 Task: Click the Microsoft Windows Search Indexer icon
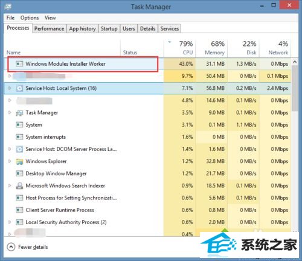[x=19, y=185]
